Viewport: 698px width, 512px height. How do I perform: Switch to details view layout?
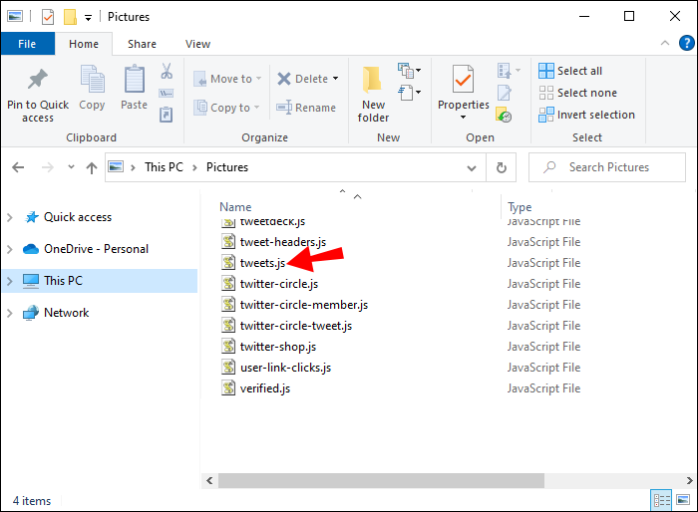pyautogui.click(x=663, y=500)
